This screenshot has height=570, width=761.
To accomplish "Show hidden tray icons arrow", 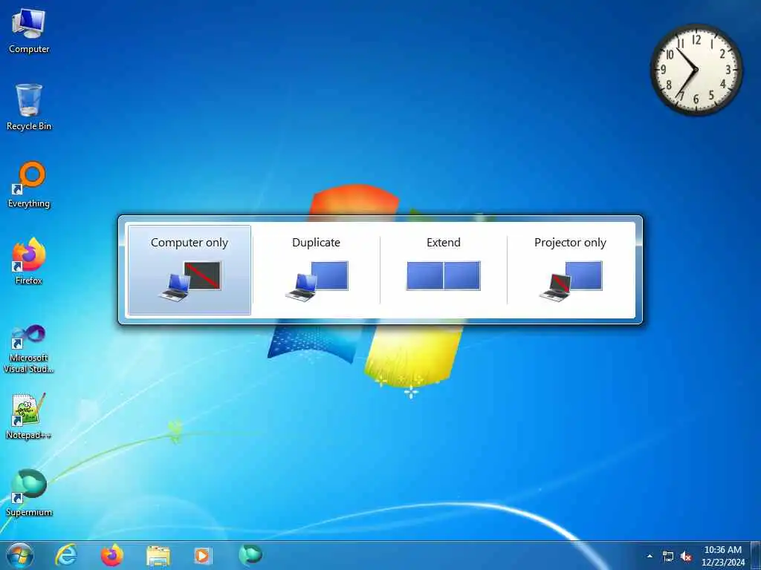I will click(650, 556).
